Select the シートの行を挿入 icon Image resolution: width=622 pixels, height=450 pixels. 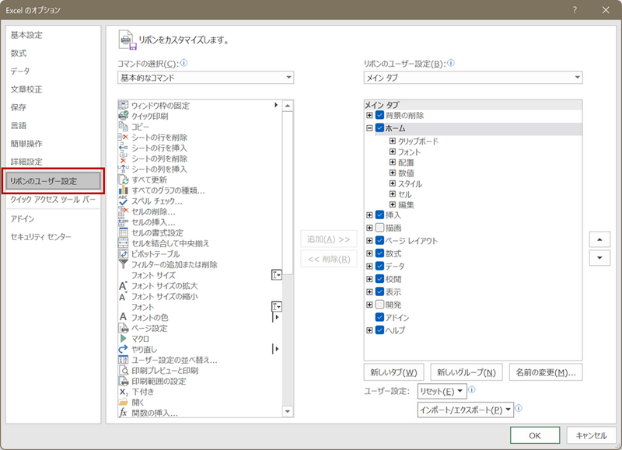pos(124,148)
